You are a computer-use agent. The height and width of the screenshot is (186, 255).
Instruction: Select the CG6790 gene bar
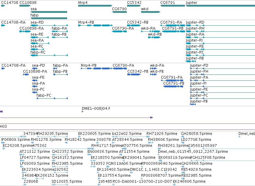coord(119,12)
